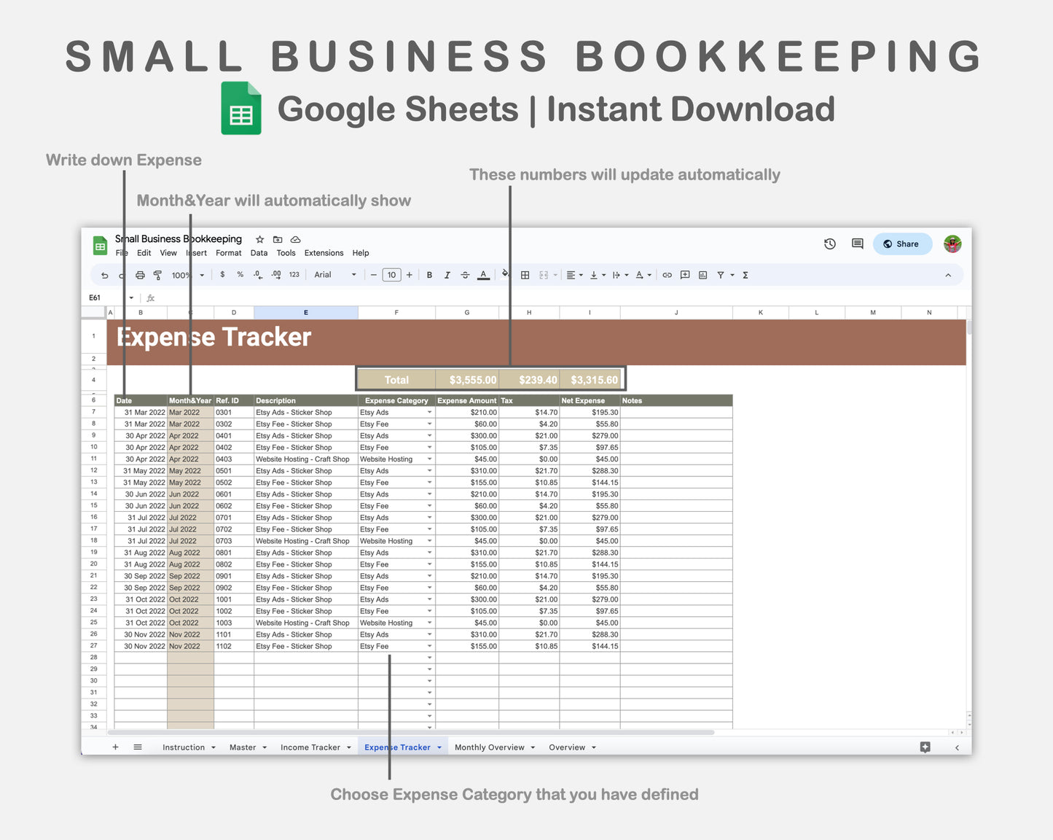This screenshot has height=840, width=1053.
Task: Create a filter
Action: 721,275
